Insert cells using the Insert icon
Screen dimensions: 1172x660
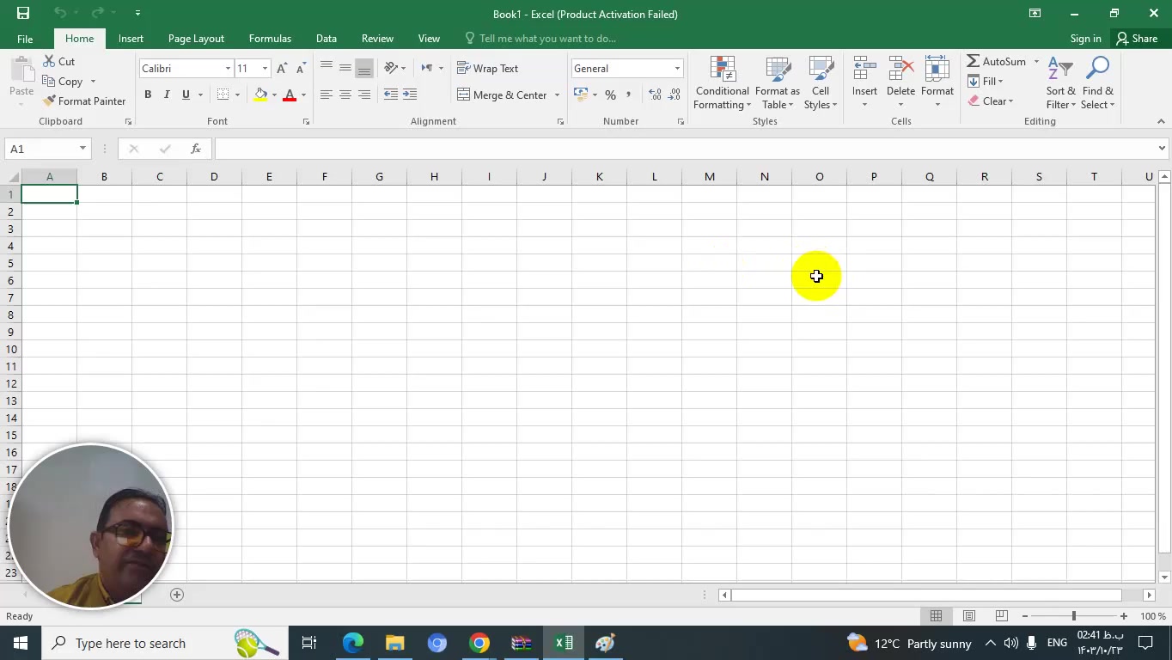click(x=864, y=69)
